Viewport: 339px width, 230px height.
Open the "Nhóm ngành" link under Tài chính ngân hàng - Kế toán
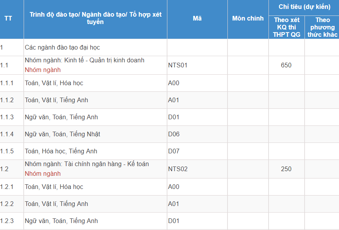pyautogui.click(x=43, y=174)
